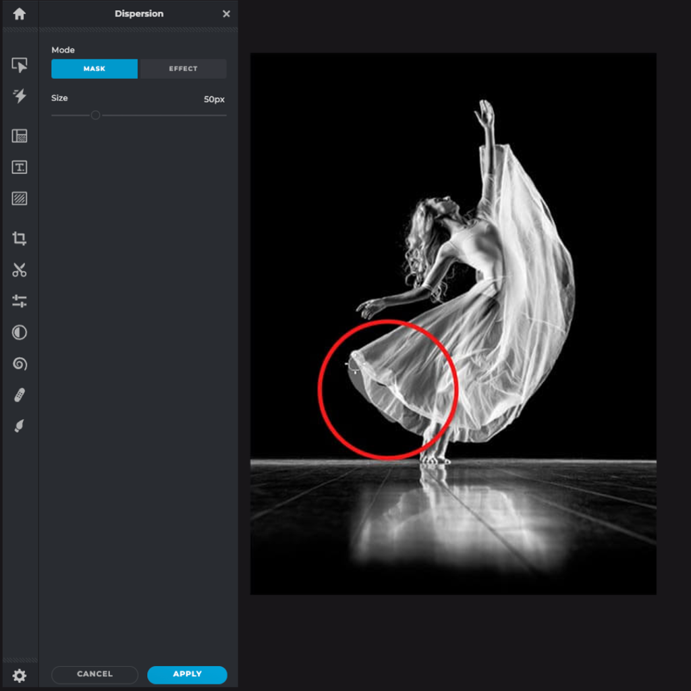Select the Crop tool
The width and height of the screenshot is (691, 691).
pyautogui.click(x=20, y=238)
